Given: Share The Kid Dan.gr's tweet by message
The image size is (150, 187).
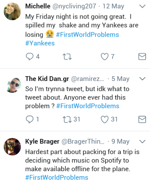Looking at the screenshot, I should [x=142, y=119].
